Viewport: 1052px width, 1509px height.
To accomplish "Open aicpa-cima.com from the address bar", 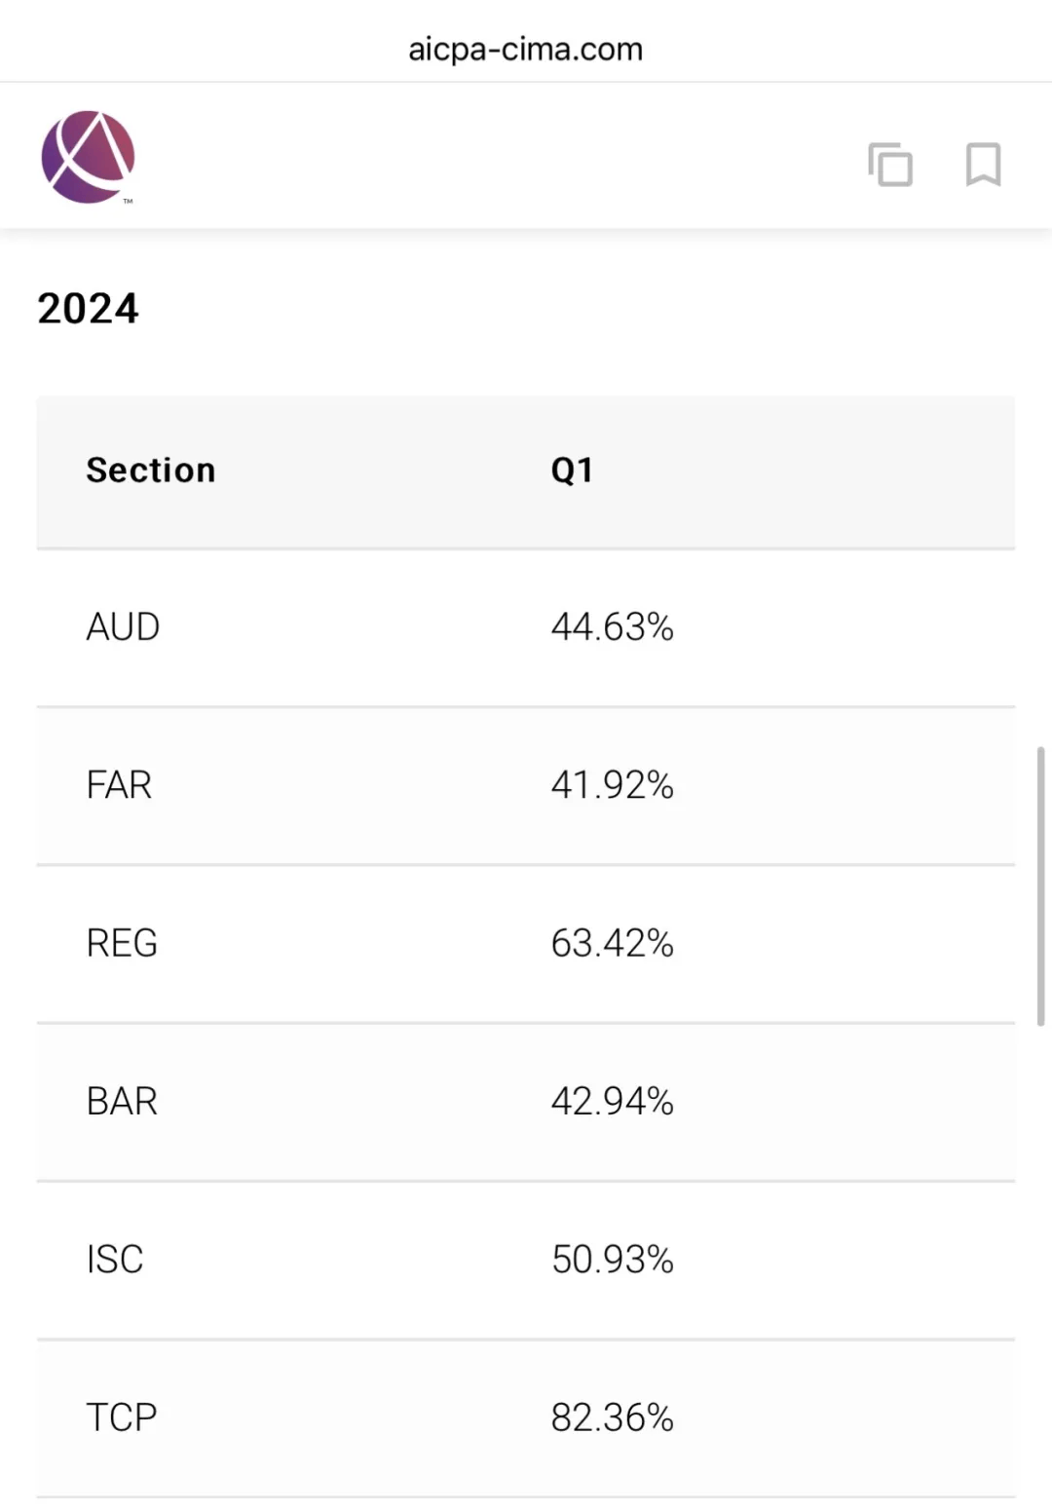I will pos(526,49).
